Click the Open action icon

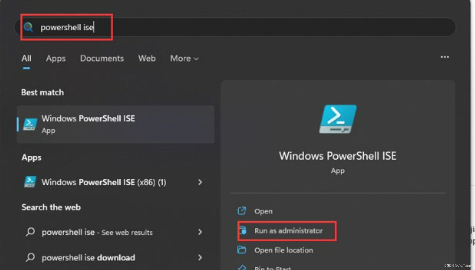242,211
